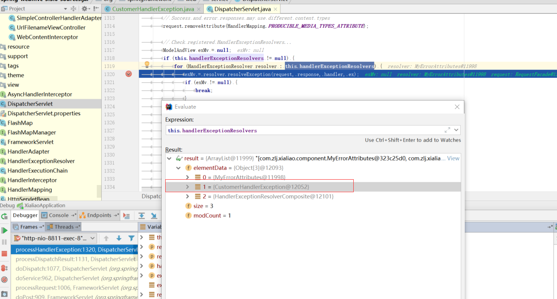Stop the debug session

[4, 253]
